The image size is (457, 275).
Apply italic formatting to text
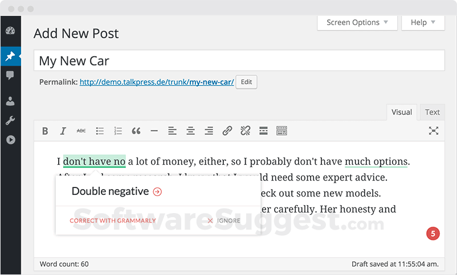(63, 131)
